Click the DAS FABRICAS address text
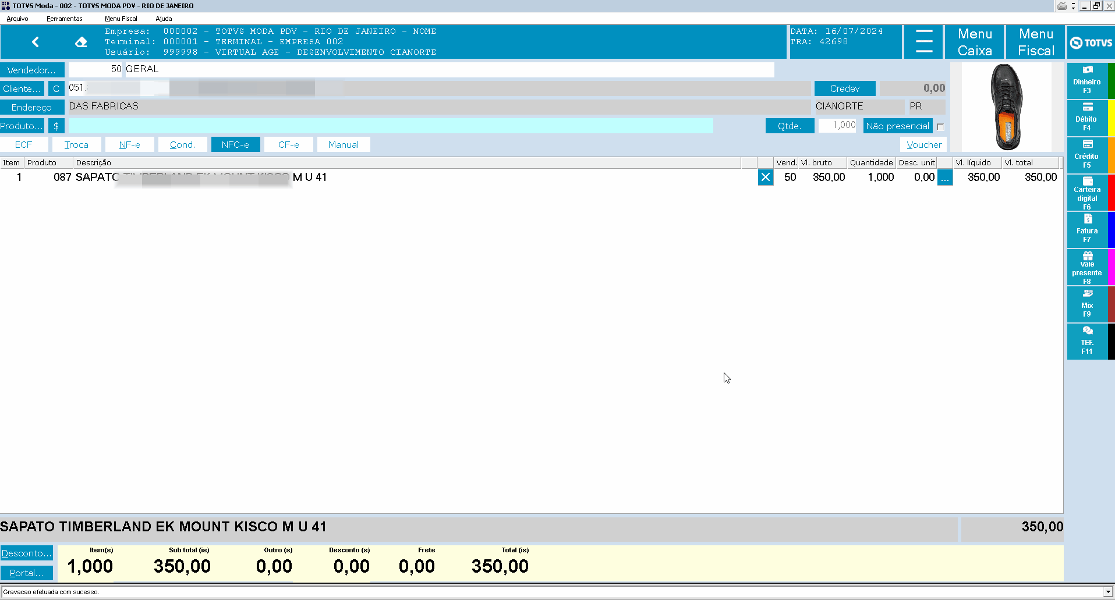 pyautogui.click(x=104, y=106)
